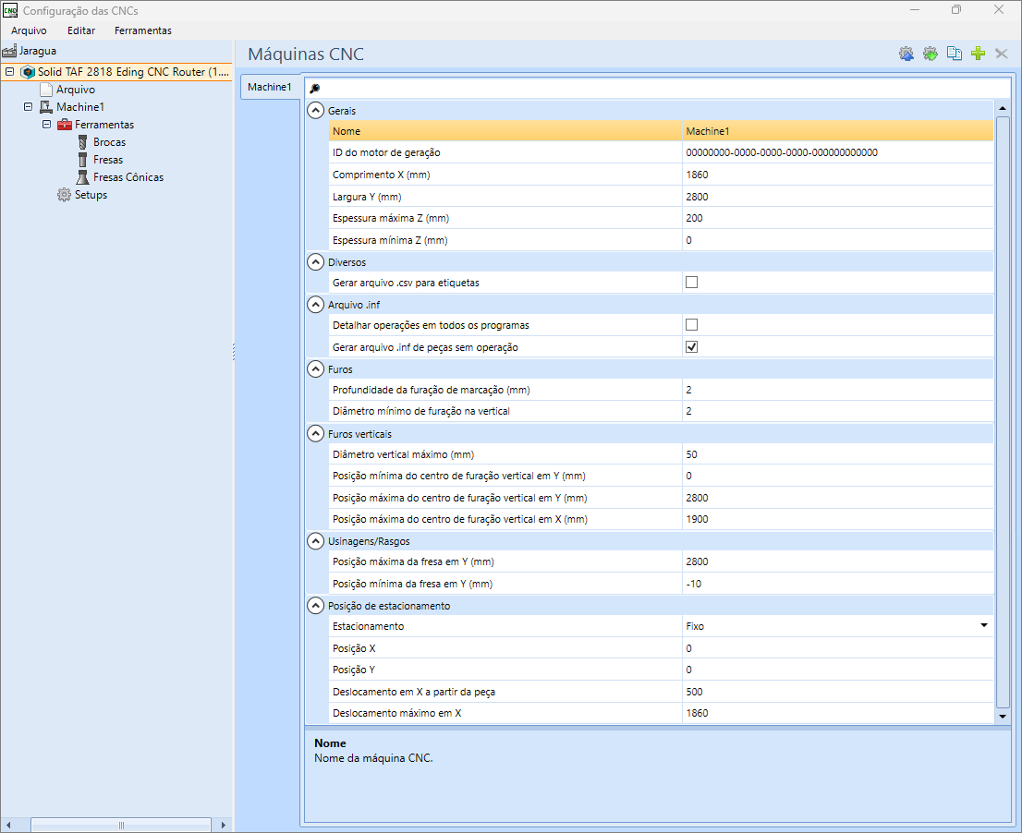Click Posição máxima da fresa em Y value 2800

tap(837, 561)
